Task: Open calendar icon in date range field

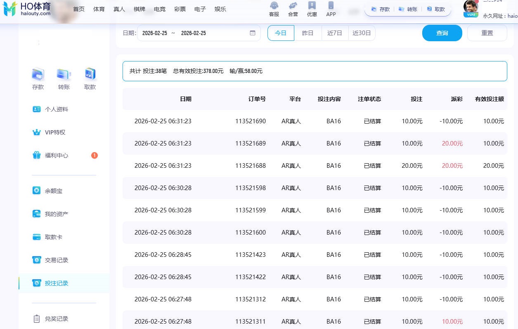Action: (253, 33)
